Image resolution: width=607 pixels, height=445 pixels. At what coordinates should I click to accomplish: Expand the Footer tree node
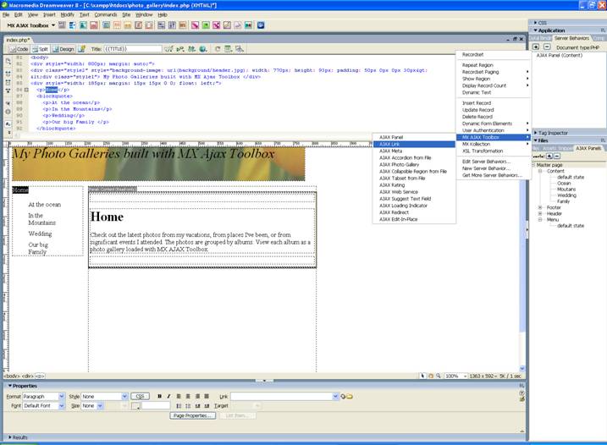[x=540, y=208]
